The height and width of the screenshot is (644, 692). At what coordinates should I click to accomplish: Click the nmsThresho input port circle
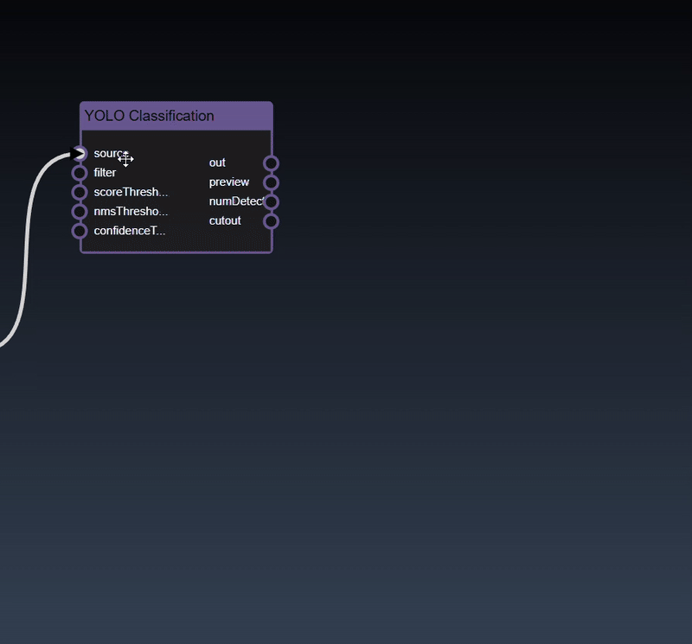80,211
